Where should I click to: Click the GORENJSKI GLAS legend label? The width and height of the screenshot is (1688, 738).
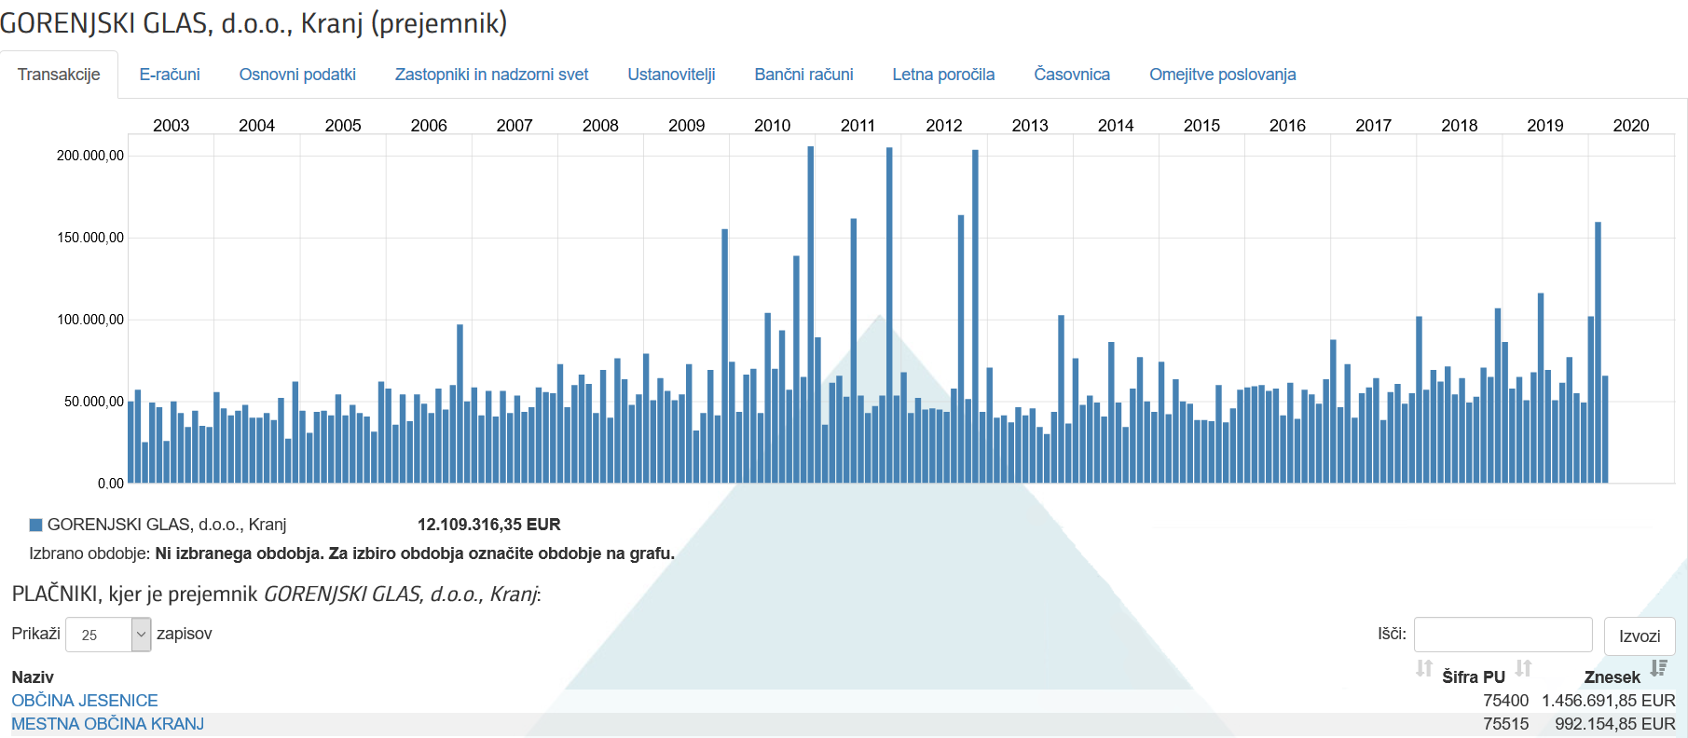tap(167, 525)
